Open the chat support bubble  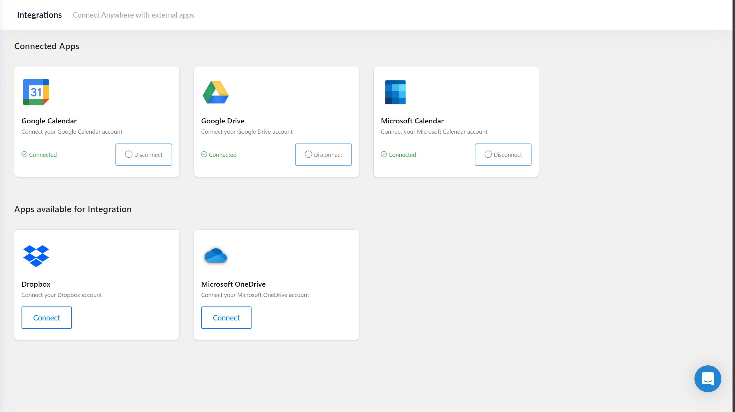click(x=708, y=379)
